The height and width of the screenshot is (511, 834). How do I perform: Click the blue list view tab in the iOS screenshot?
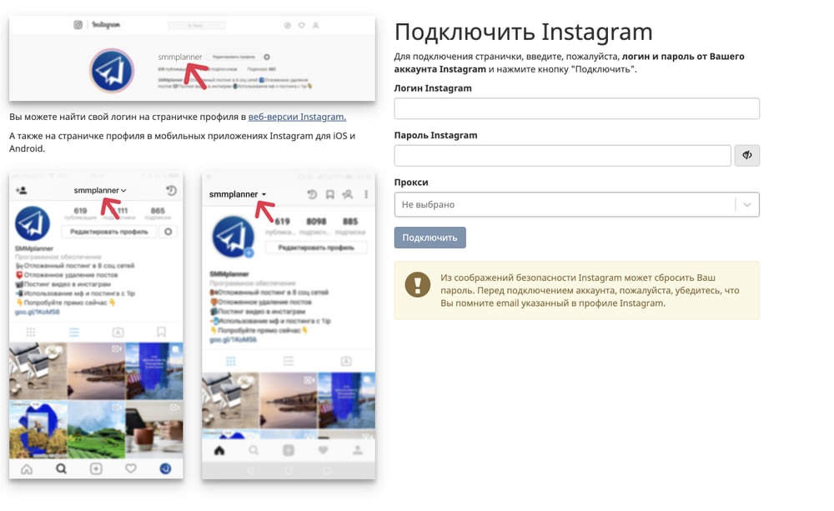pos(74,332)
